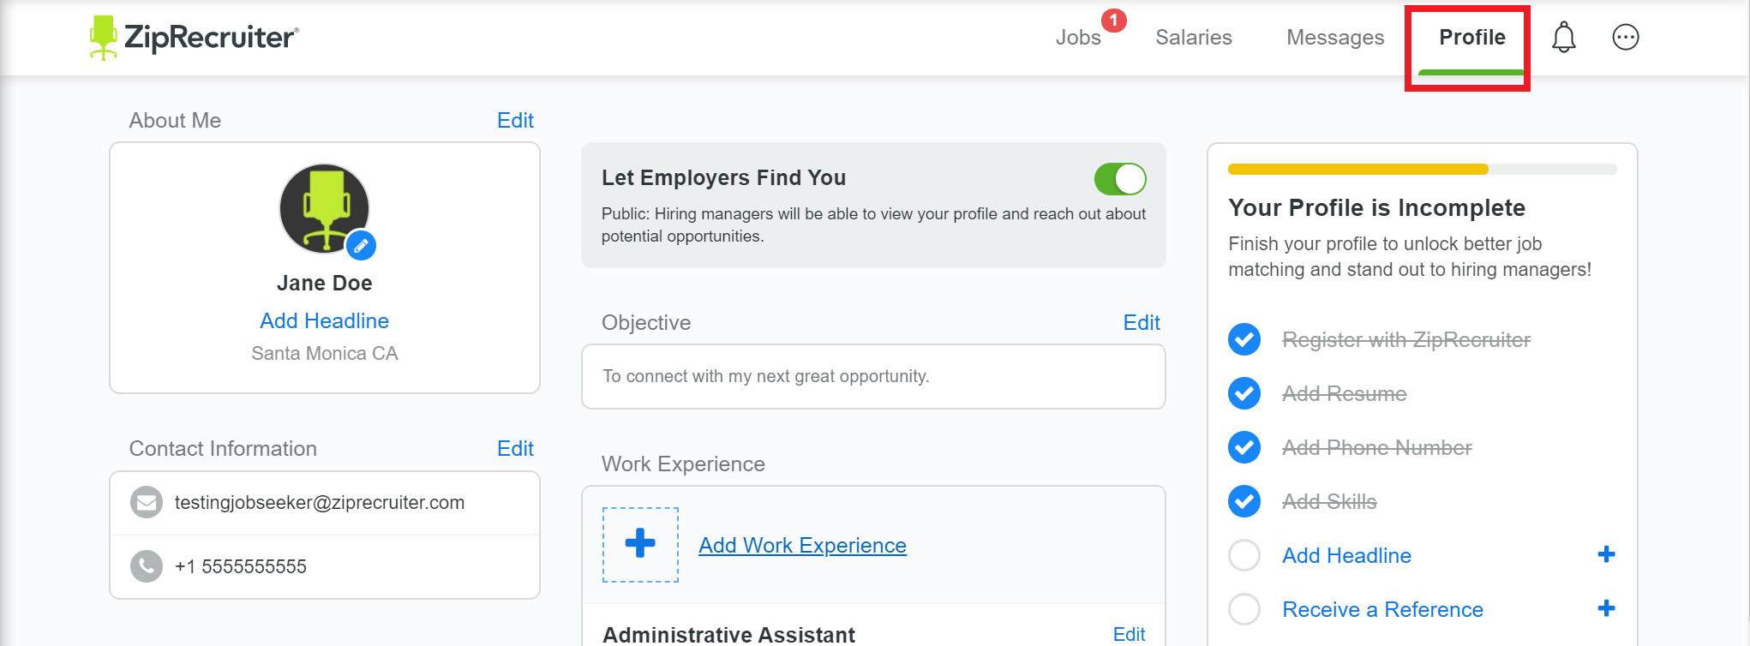
Task: Open the notifications bell
Action: click(x=1563, y=38)
